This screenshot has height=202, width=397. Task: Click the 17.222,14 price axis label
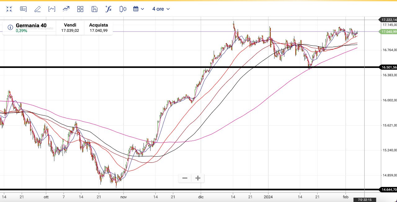tap(388, 19)
